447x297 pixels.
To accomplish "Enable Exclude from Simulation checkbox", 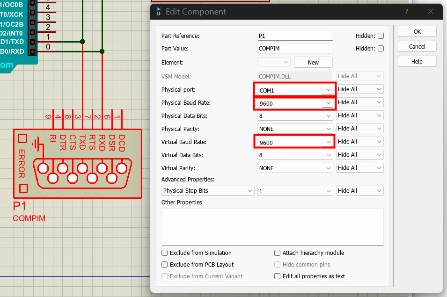I will click(x=165, y=253).
